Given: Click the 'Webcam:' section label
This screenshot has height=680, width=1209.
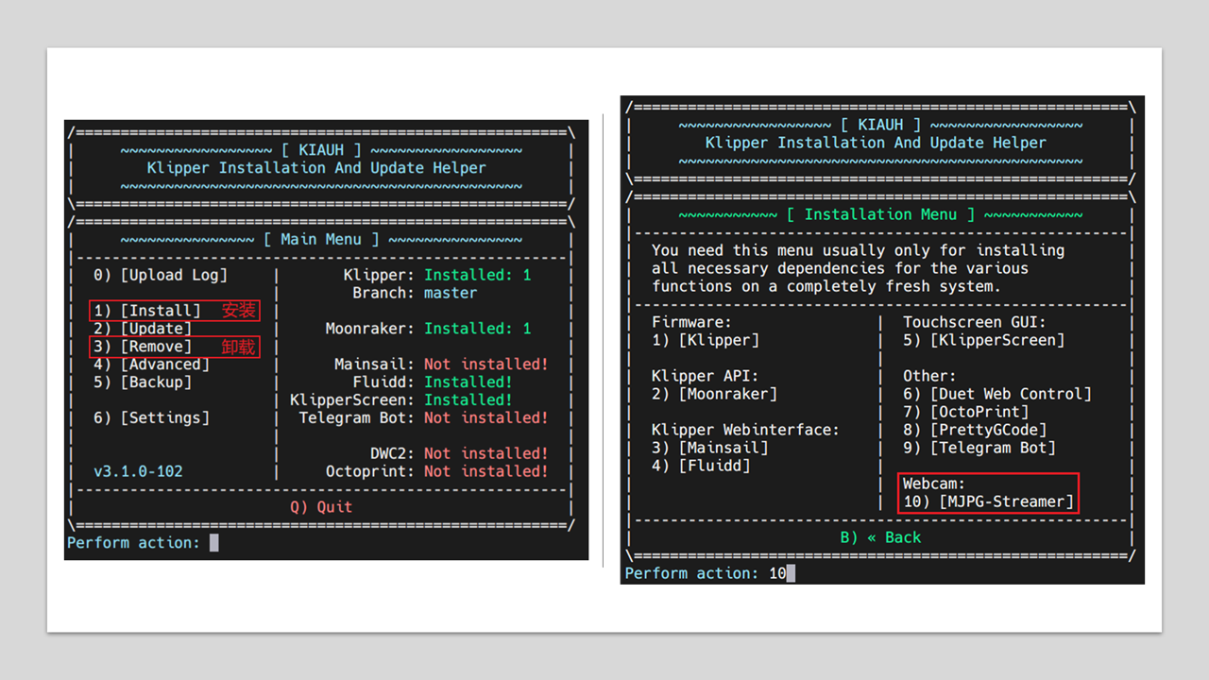Looking at the screenshot, I should point(934,484).
